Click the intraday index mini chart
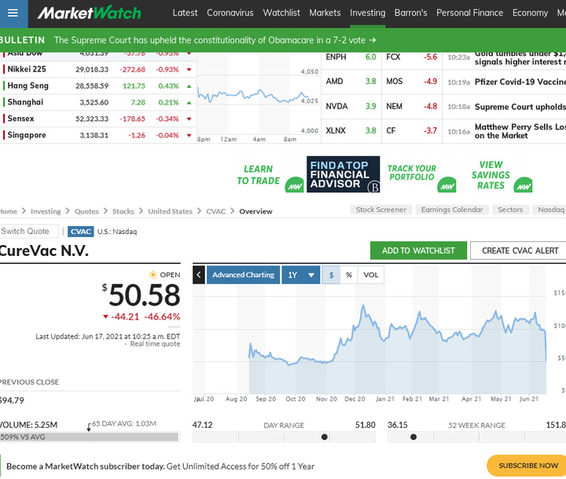 [x=258, y=97]
